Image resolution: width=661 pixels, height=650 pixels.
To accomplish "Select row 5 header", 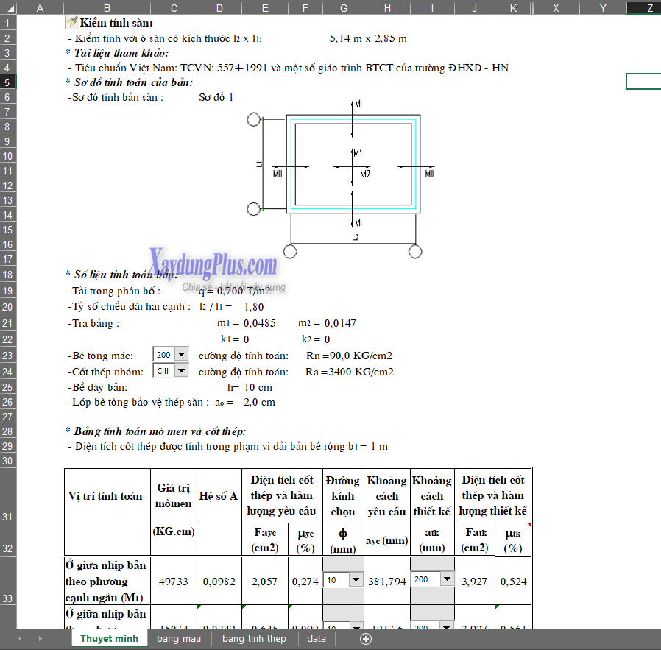I will tap(7, 82).
